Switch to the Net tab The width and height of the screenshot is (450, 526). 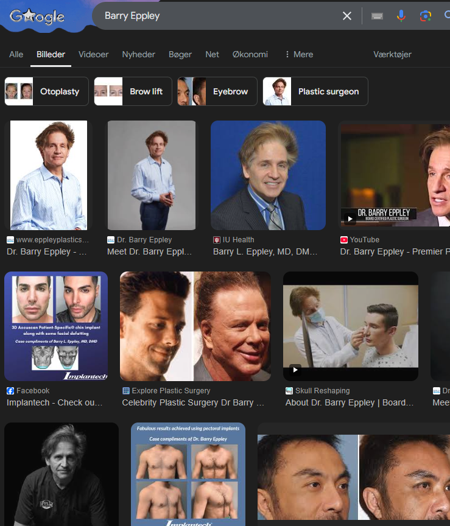pos(212,54)
